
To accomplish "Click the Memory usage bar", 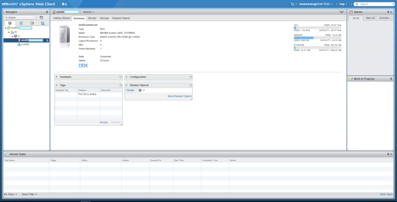I will [318, 38].
